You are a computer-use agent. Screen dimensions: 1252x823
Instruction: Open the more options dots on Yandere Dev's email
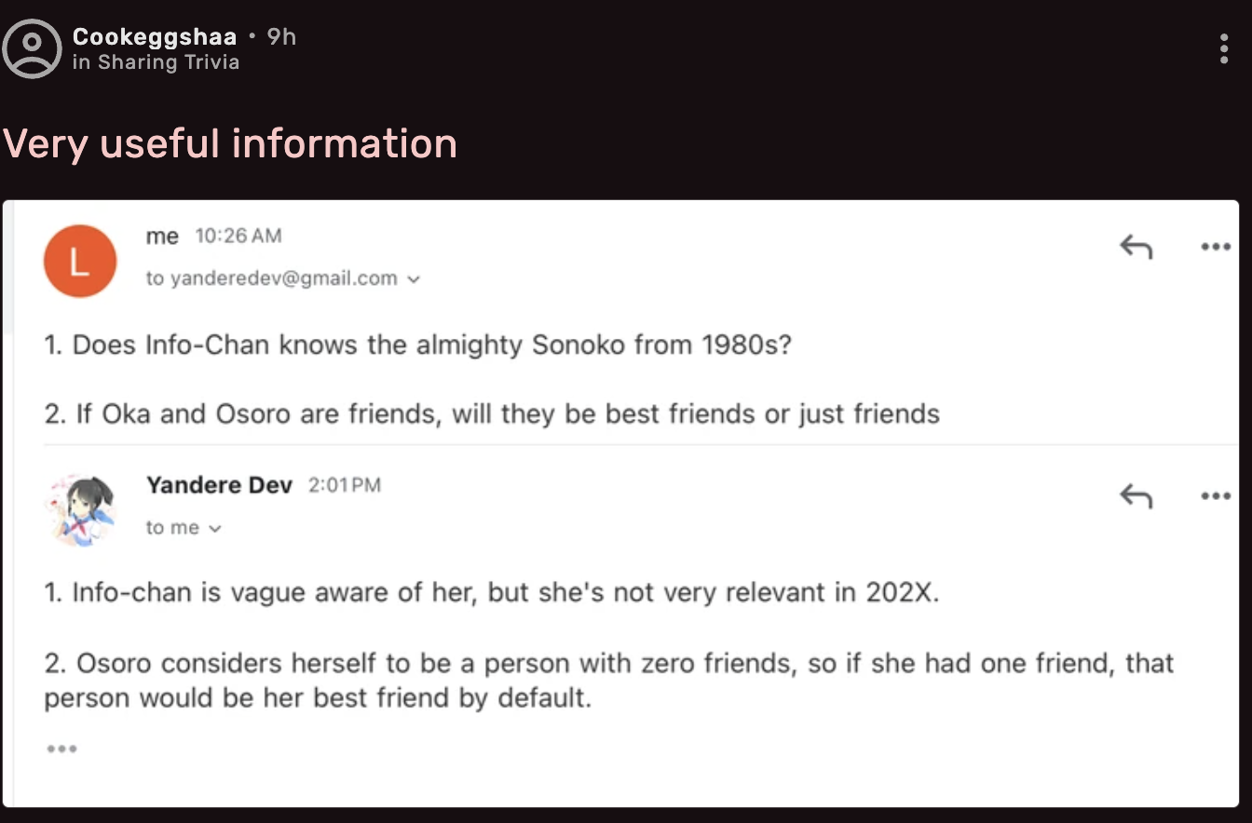[x=1216, y=496]
